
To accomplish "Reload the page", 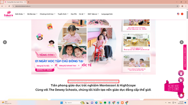I will tap(9, 6).
